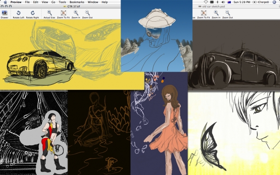
Task: Open the Drawer in GTR 37.tif window
Action: (5, 14)
